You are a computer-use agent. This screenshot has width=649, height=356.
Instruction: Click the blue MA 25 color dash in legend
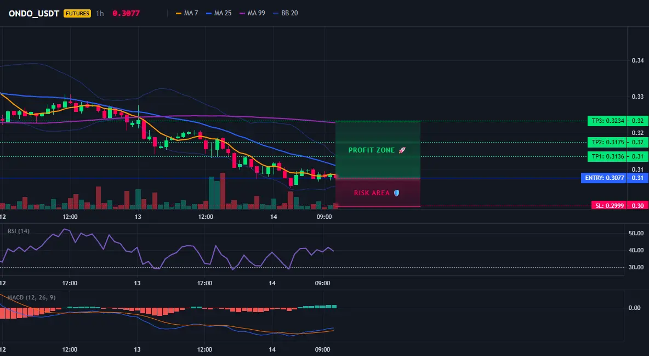[x=209, y=13]
